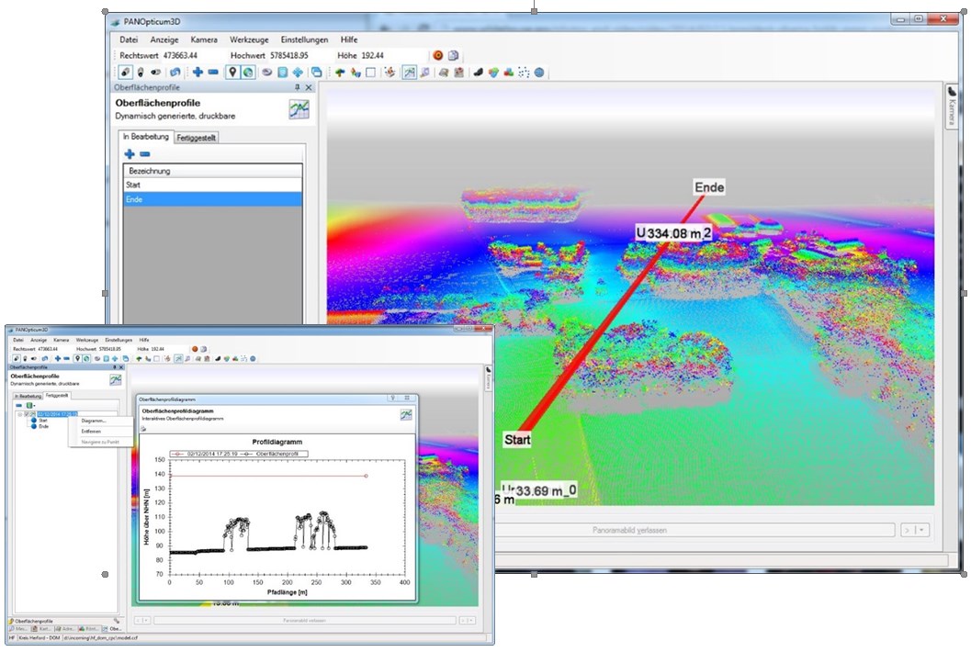This screenshot has width=971, height=652.
Task: Open the Obe... panel tab at the small window's bottom
Action: click(115, 628)
